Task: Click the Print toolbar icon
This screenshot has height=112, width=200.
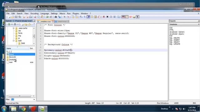Action: (x=31, y=17)
